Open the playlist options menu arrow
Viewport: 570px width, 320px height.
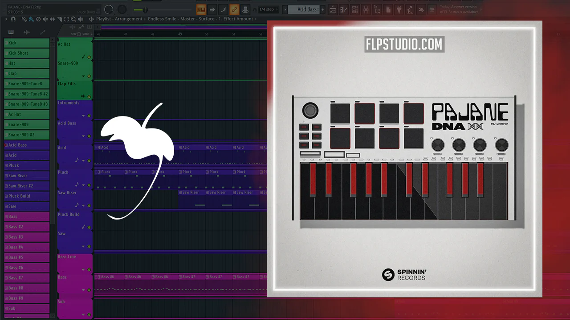coord(6,19)
